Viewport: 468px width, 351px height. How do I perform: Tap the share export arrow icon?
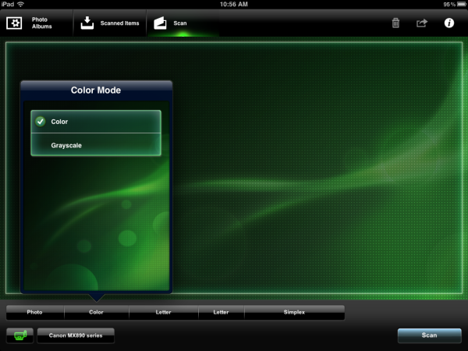[x=422, y=23]
